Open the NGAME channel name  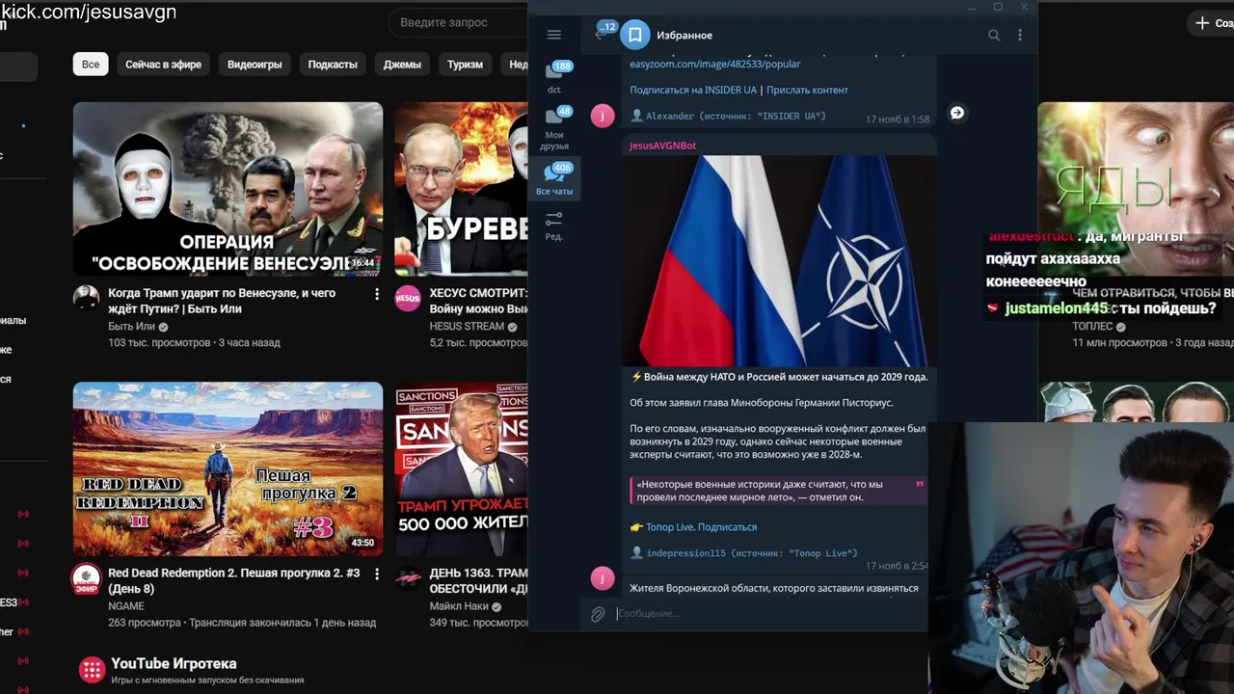click(126, 606)
